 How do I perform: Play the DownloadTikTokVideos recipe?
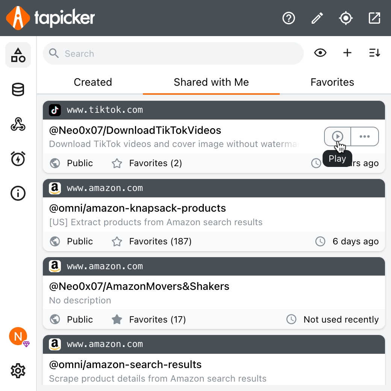point(338,136)
